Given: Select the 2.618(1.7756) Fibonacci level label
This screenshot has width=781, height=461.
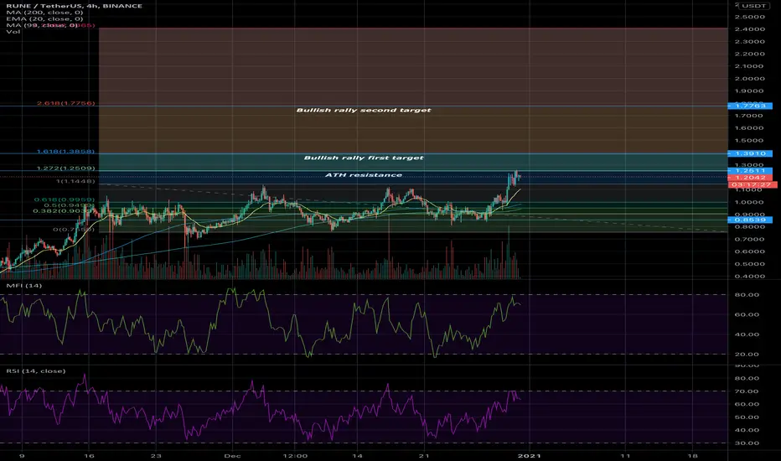Looking at the screenshot, I should [x=65, y=103].
